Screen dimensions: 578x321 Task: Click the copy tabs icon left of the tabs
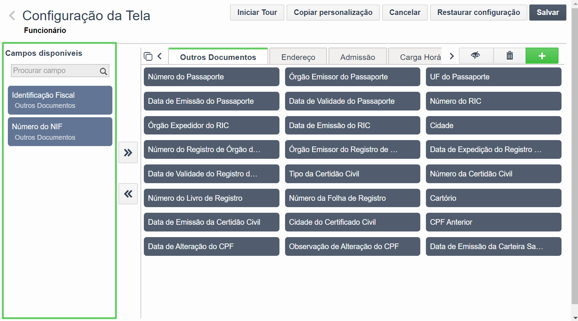[x=148, y=56]
